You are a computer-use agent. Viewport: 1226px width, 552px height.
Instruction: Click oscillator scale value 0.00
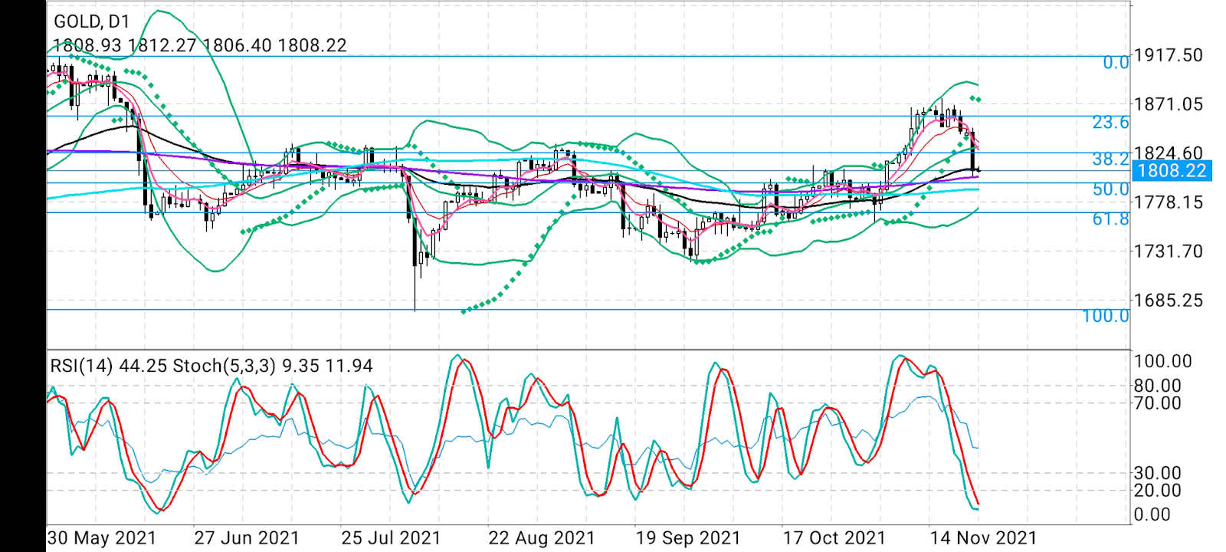(x=1152, y=514)
